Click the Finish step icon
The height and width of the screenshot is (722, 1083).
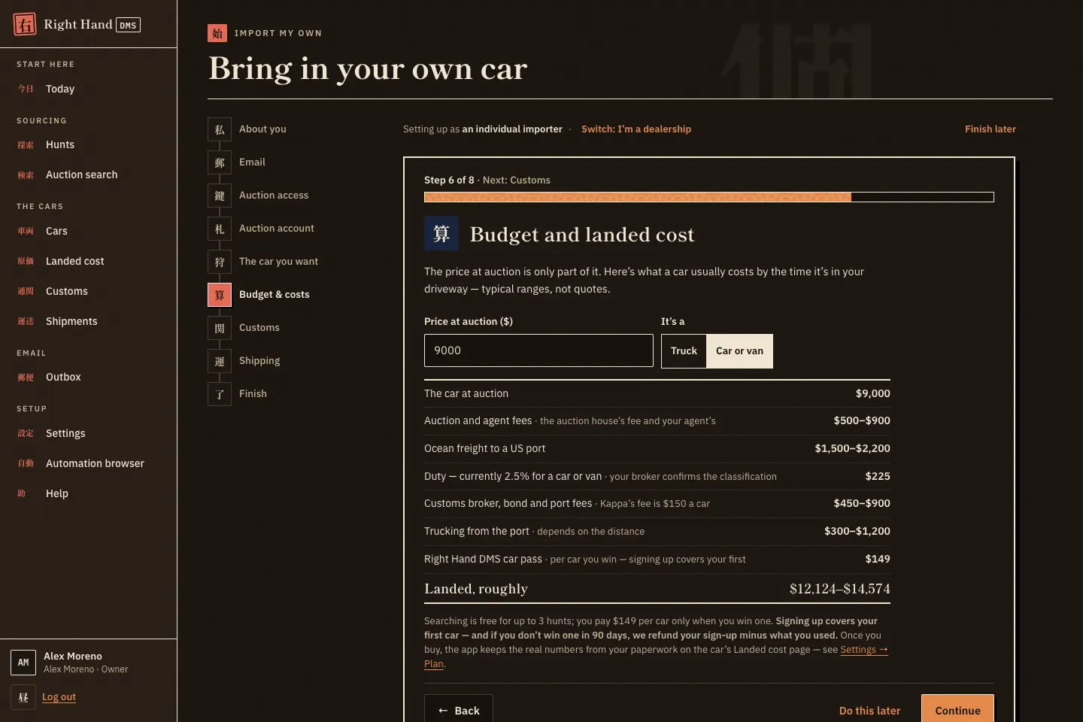pos(220,394)
